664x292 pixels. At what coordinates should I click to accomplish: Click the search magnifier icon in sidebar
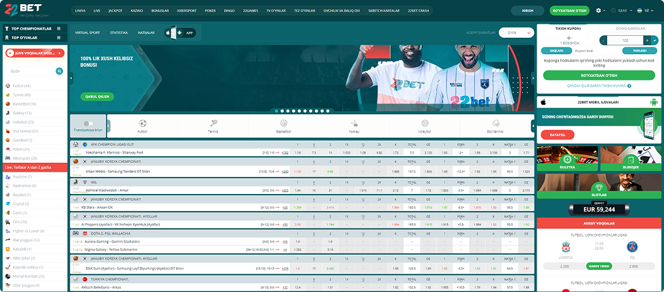coord(60,72)
